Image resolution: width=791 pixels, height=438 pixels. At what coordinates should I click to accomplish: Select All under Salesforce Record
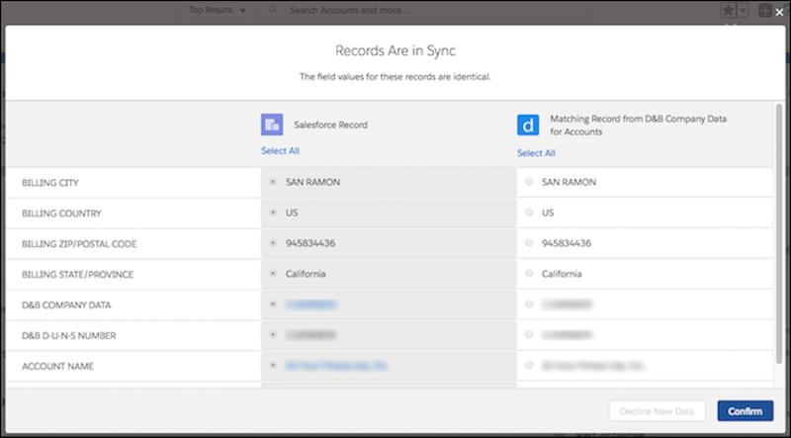tap(280, 151)
